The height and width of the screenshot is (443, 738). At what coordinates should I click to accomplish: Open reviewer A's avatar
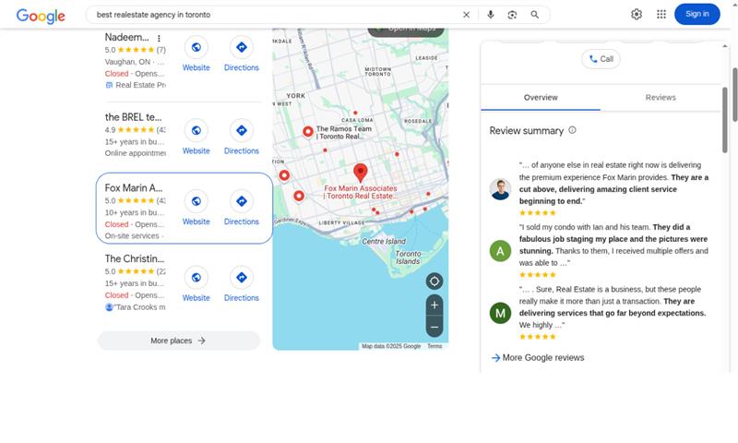pyautogui.click(x=500, y=251)
